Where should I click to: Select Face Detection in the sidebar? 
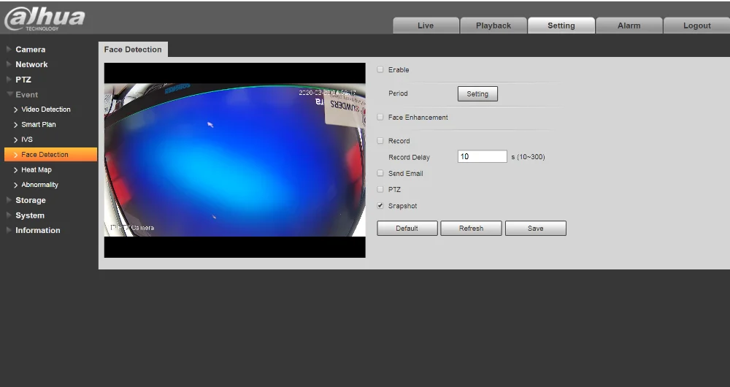[51, 155]
